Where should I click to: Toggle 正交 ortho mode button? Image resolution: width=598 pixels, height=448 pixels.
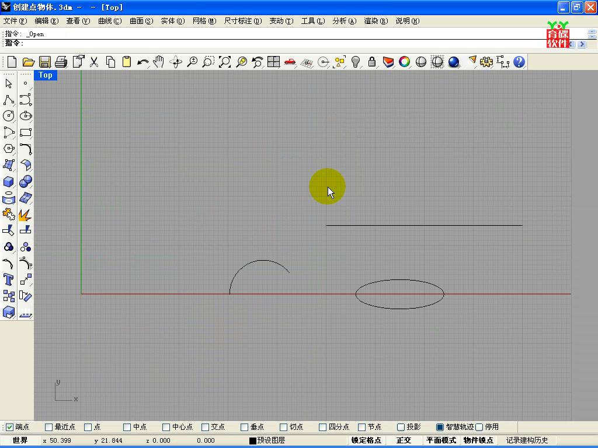coord(404,440)
